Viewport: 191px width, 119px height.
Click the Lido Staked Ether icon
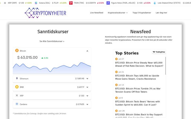(x=155, y=3)
